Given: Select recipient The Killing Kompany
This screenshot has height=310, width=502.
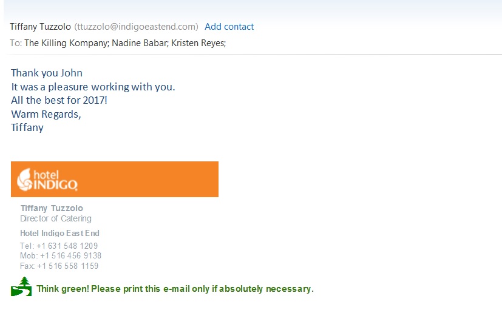Looking at the screenshot, I should pos(66,43).
